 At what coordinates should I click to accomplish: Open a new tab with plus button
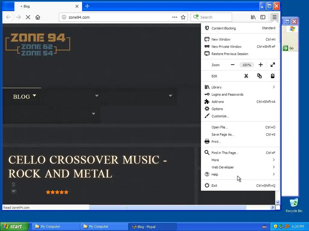[87, 6]
